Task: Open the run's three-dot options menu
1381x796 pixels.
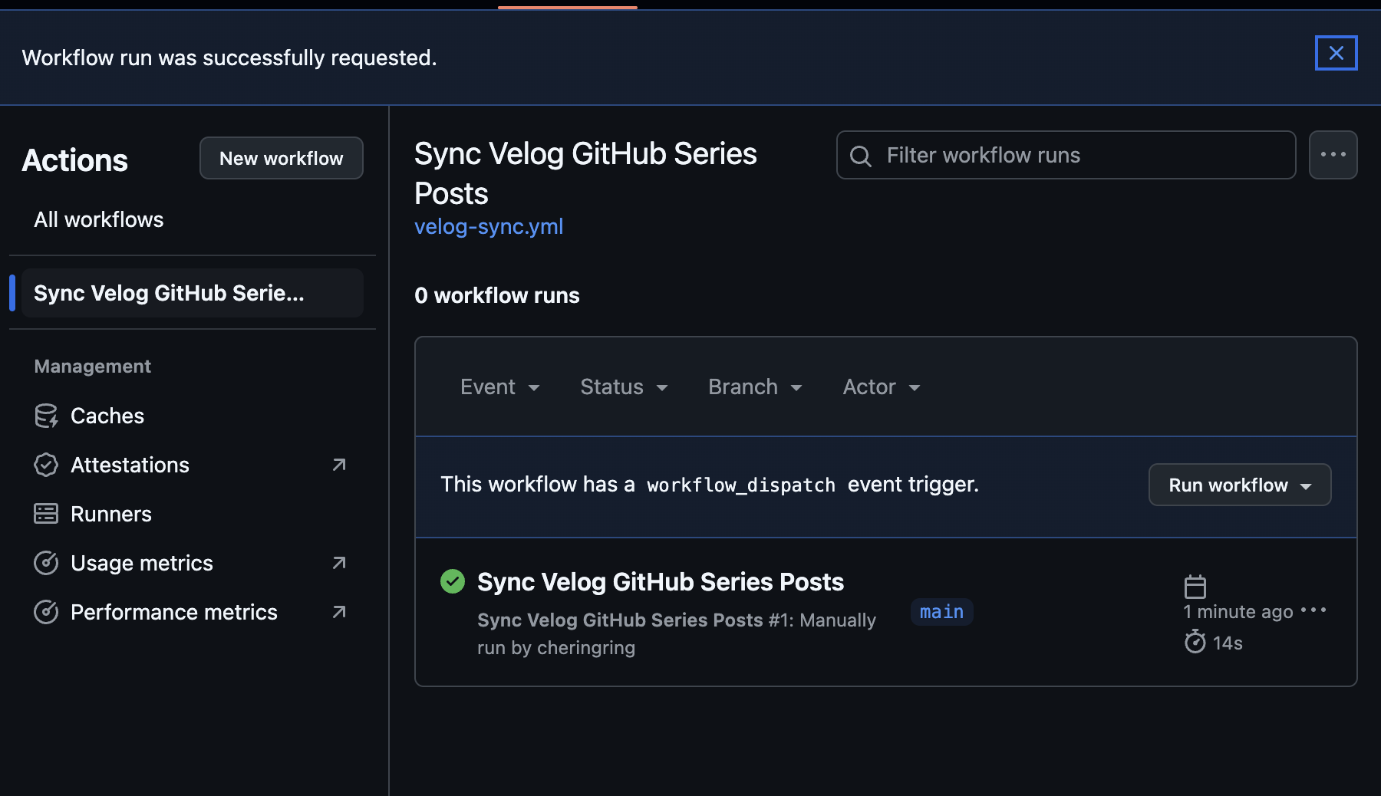Action: [x=1313, y=610]
